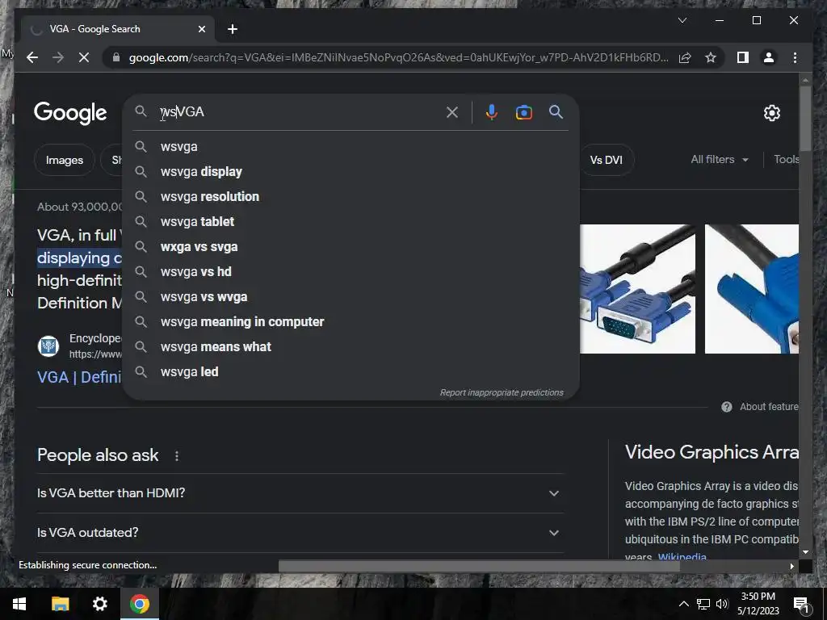This screenshot has width=827, height=620.
Task: Choose the 'wsvga resolution' suggestion
Action: [x=351, y=197]
